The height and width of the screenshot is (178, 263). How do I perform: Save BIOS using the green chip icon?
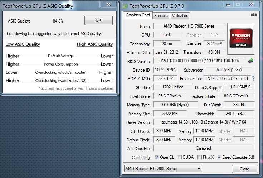coord(250,61)
